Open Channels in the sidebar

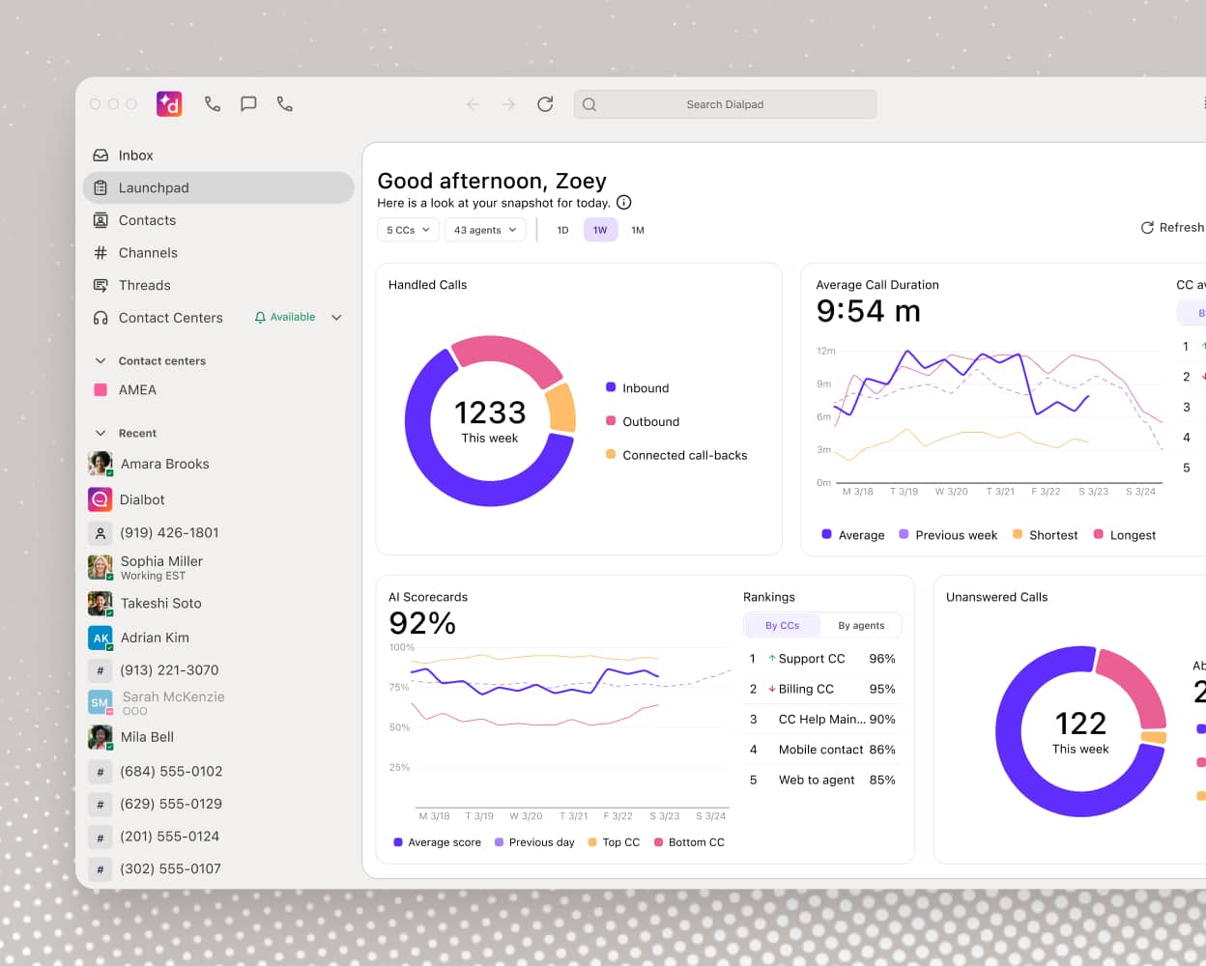coord(218,253)
